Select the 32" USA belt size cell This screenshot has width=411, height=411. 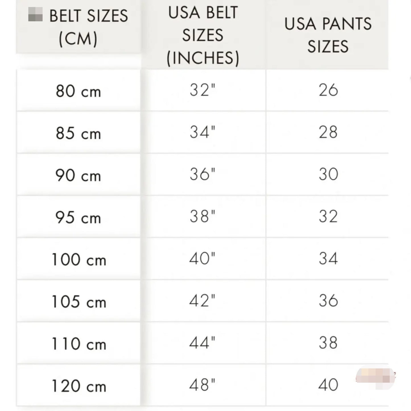[x=203, y=90]
